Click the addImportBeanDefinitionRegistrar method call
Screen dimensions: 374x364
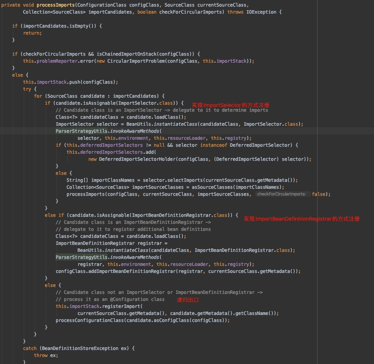point(132,271)
